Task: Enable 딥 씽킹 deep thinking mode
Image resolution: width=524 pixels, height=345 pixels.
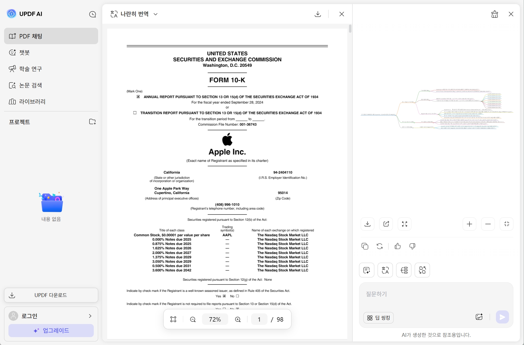Action: [x=378, y=317]
